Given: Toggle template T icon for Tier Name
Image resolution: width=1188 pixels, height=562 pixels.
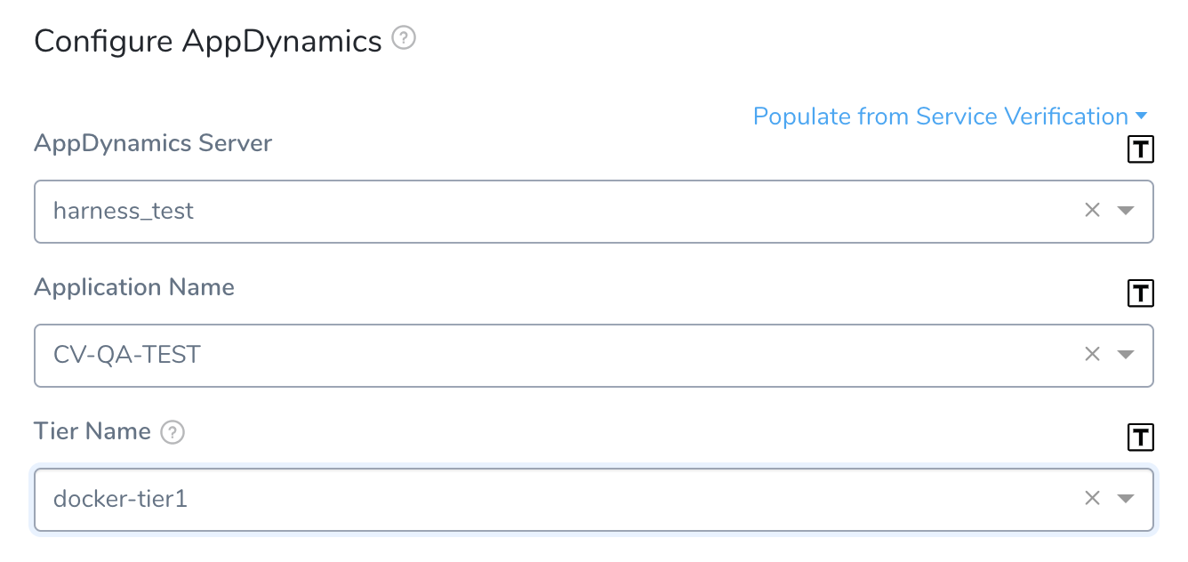Looking at the screenshot, I should (1140, 438).
